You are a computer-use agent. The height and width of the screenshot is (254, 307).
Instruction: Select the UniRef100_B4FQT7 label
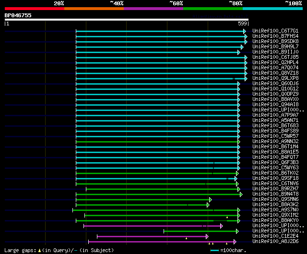pyautogui.click(x=275, y=157)
